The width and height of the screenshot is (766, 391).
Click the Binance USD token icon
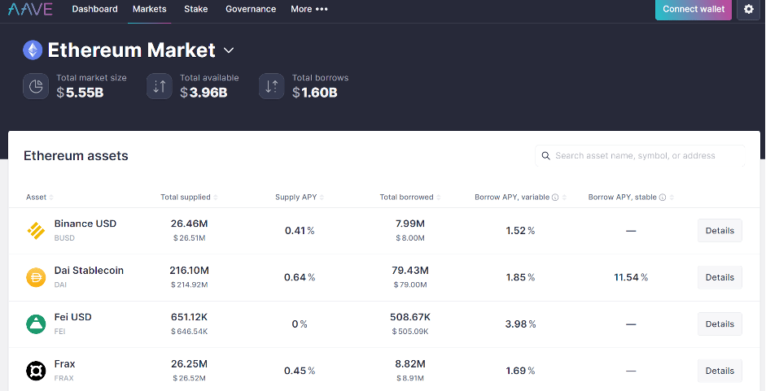pyautogui.click(x=36, y=230)
